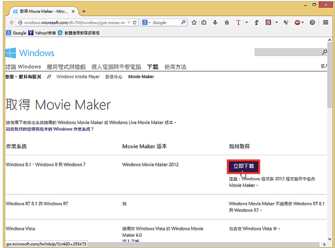
Task: Click the 如何取得 column header
Action: point(239,146)
